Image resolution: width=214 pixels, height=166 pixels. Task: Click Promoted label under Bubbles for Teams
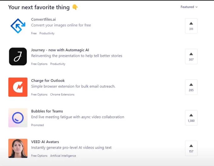coord(37,125)
